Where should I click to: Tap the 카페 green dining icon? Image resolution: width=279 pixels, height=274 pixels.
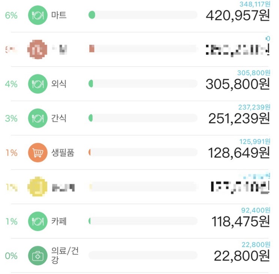click(x=38, y=221)
